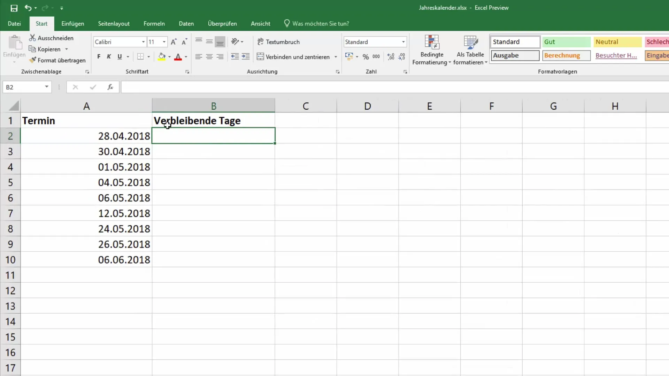The height and width of the screenshot is (376, 669).
Task: Click Verbinden und zentrieren button
Action: click(x=293, y=57)
